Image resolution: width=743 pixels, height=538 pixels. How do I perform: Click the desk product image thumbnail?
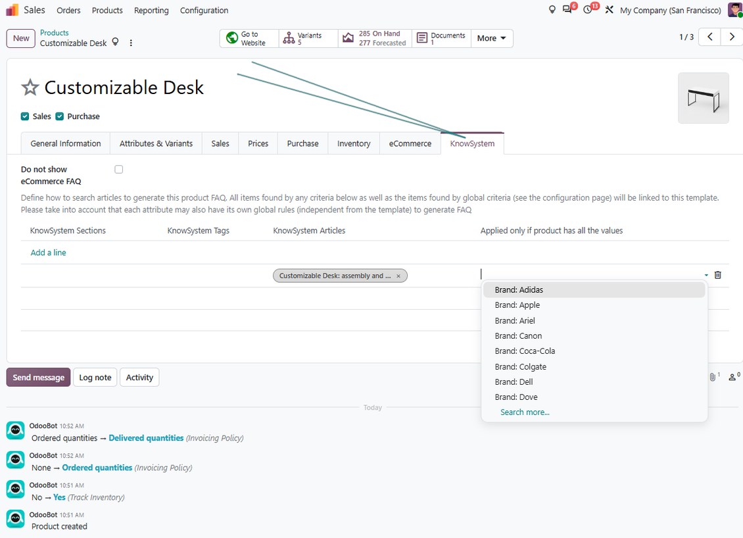tap(703, 98)
